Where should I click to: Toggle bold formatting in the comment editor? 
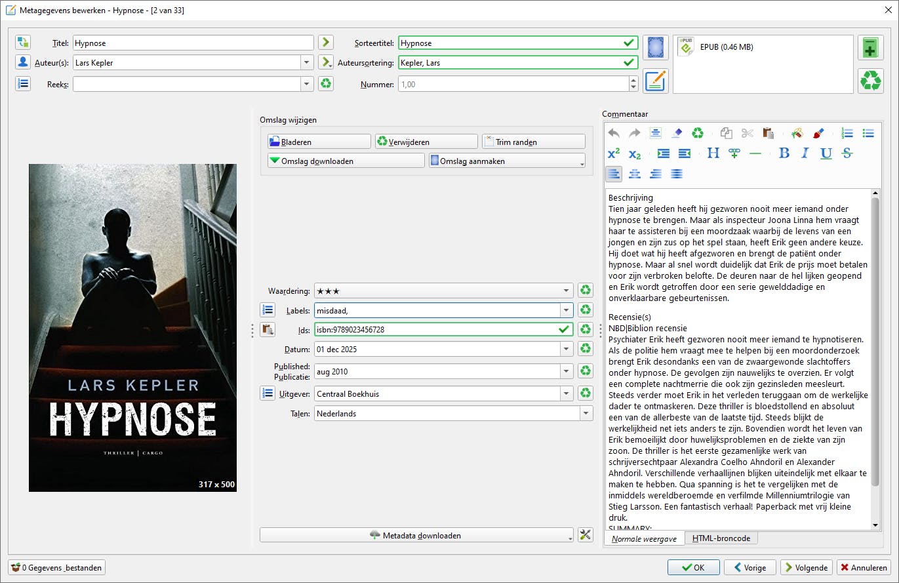(x=784, y=153)
